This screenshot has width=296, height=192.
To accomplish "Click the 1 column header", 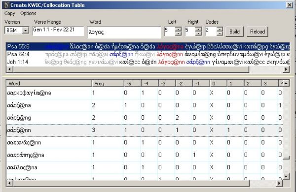I will click(x=235, y=83).
